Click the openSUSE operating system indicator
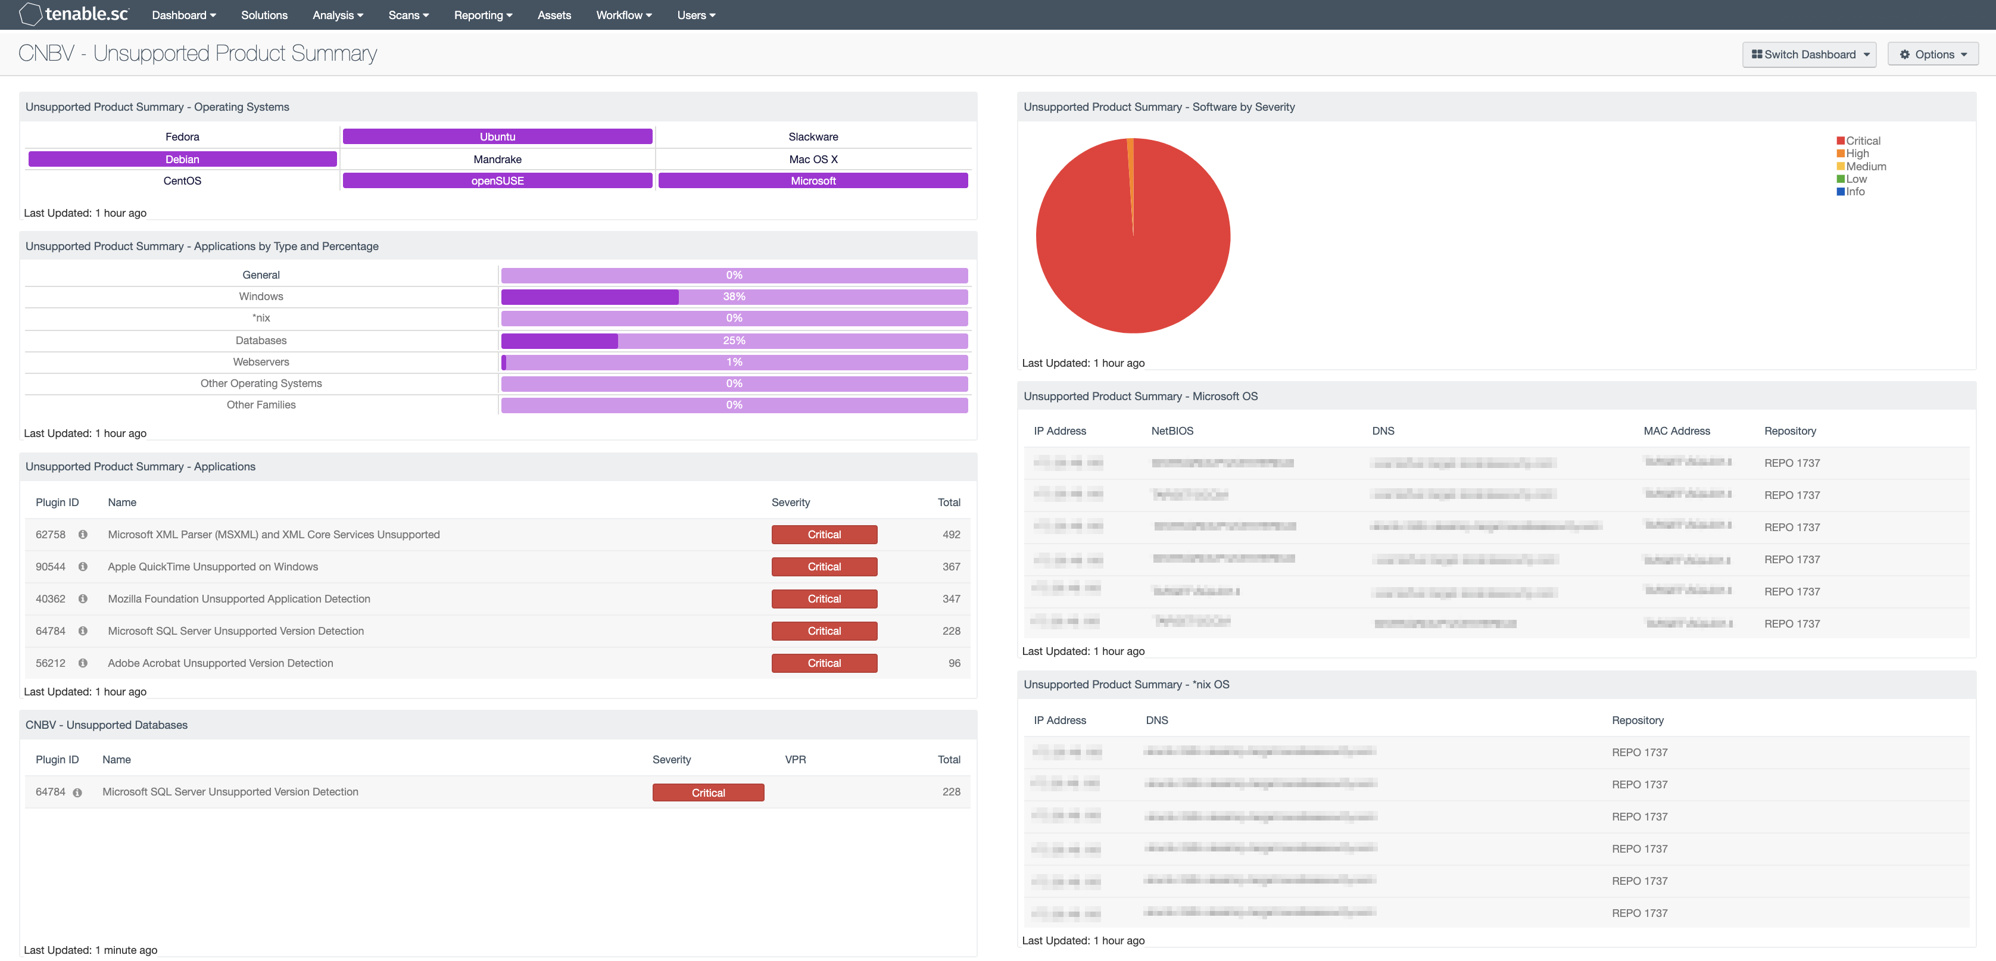The height and width of the screenshot is (961, 1996). tap(497, 180)
